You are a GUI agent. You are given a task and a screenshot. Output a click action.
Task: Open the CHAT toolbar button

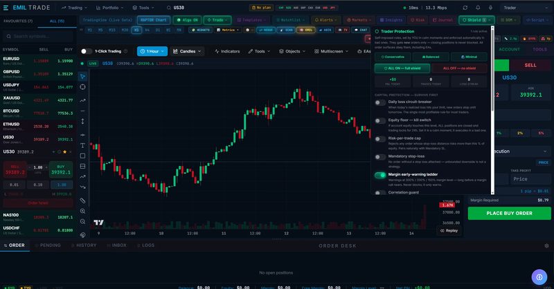361,30
